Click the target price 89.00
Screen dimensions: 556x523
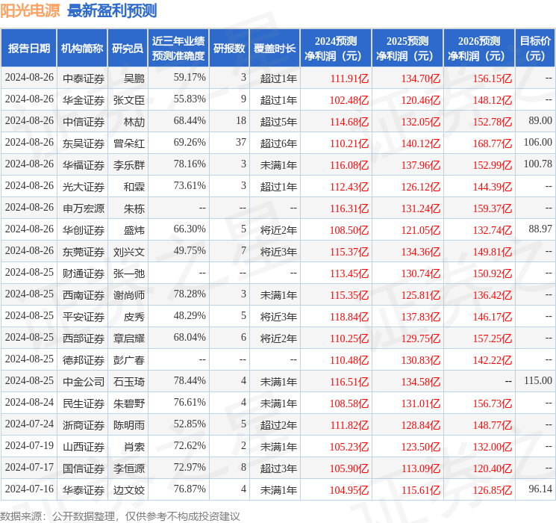tap(540, 120)
